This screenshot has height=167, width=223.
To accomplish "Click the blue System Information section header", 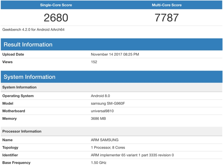I will coord(29,77).
